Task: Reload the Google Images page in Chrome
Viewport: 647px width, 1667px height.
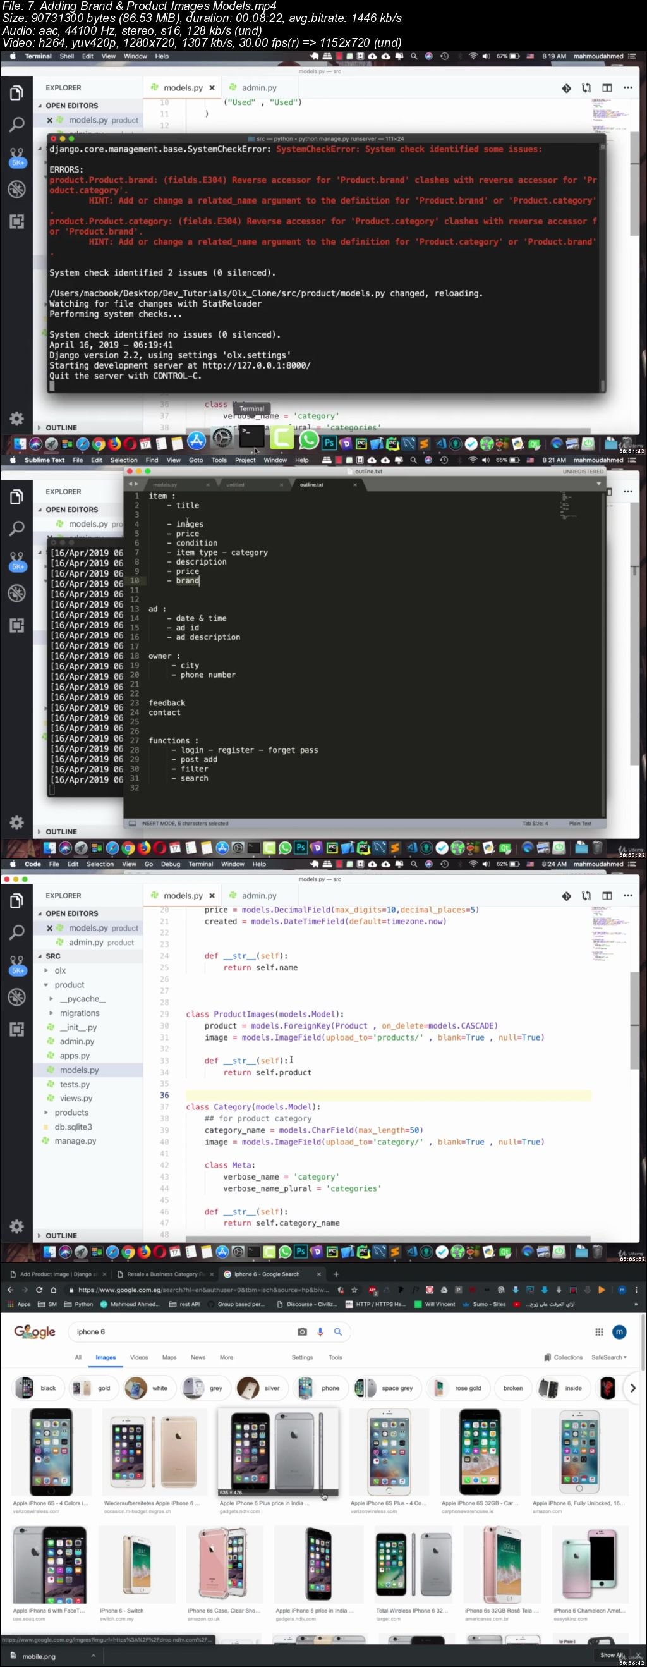Action: pyautogui.click(x=38, y=1289)
